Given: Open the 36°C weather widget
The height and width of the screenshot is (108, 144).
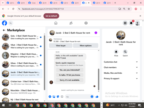Looking at the screenshot, I should [110, 105].
